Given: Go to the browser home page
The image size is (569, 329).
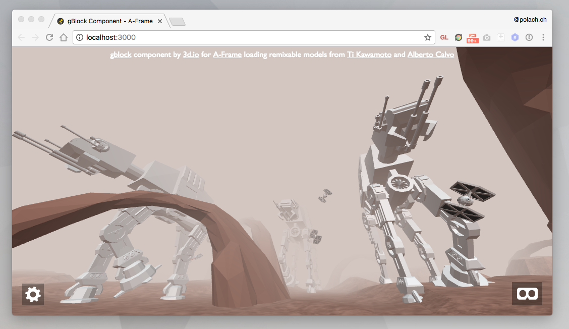Looking at the screenshot, I should point(64,37).
